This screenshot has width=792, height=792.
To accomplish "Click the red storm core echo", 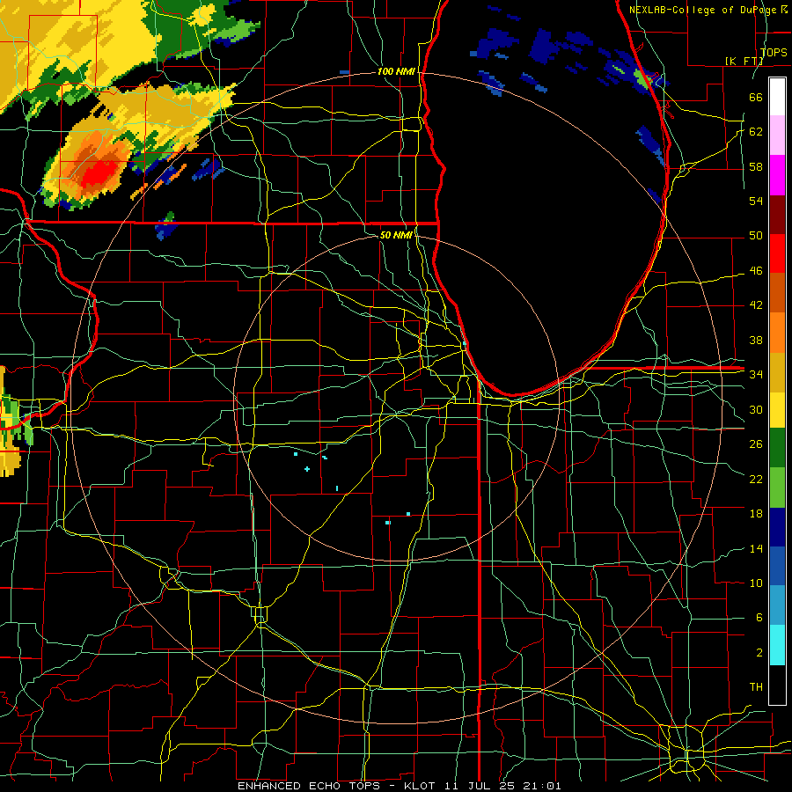I will pyautogui.click(x=99, y=174).
